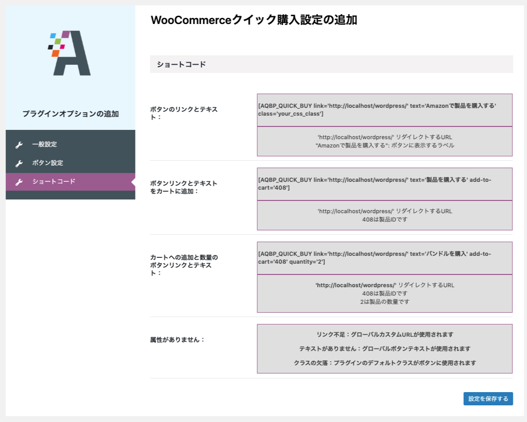Open the ボタン設定 tab
527x422 pixels.
[71, 163]
